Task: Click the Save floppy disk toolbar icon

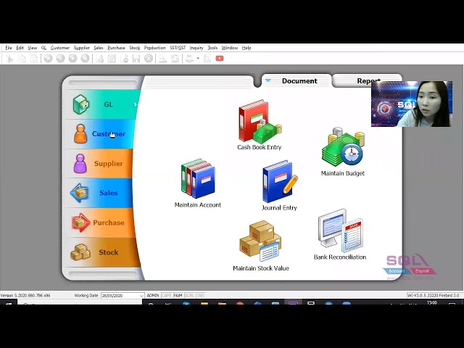Action: coord(136,59)
